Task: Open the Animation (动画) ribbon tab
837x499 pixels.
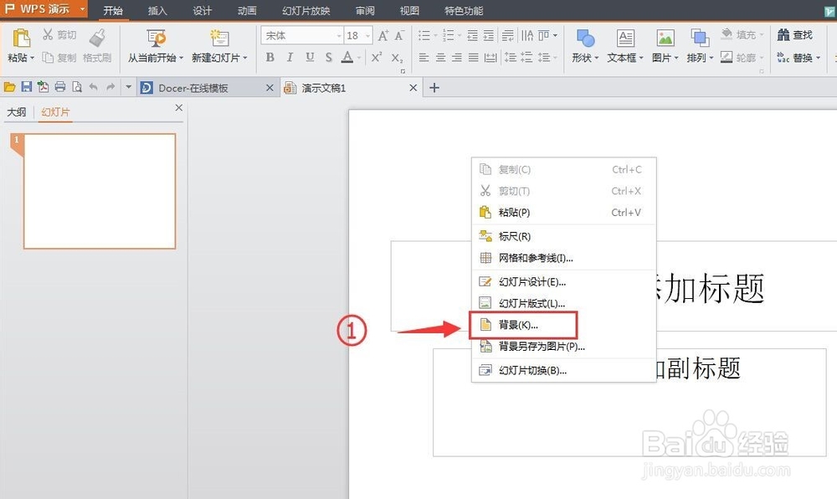Action: [x=247, y=11]
